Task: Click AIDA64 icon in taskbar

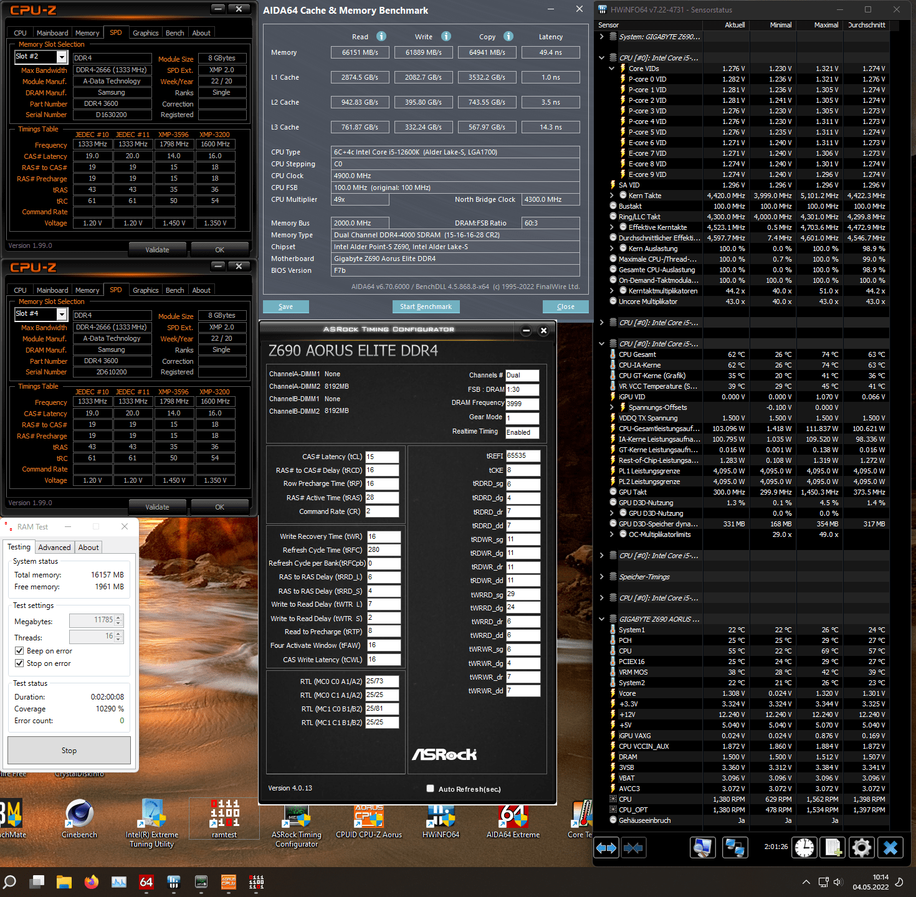Action: click(x=146, y=882)
